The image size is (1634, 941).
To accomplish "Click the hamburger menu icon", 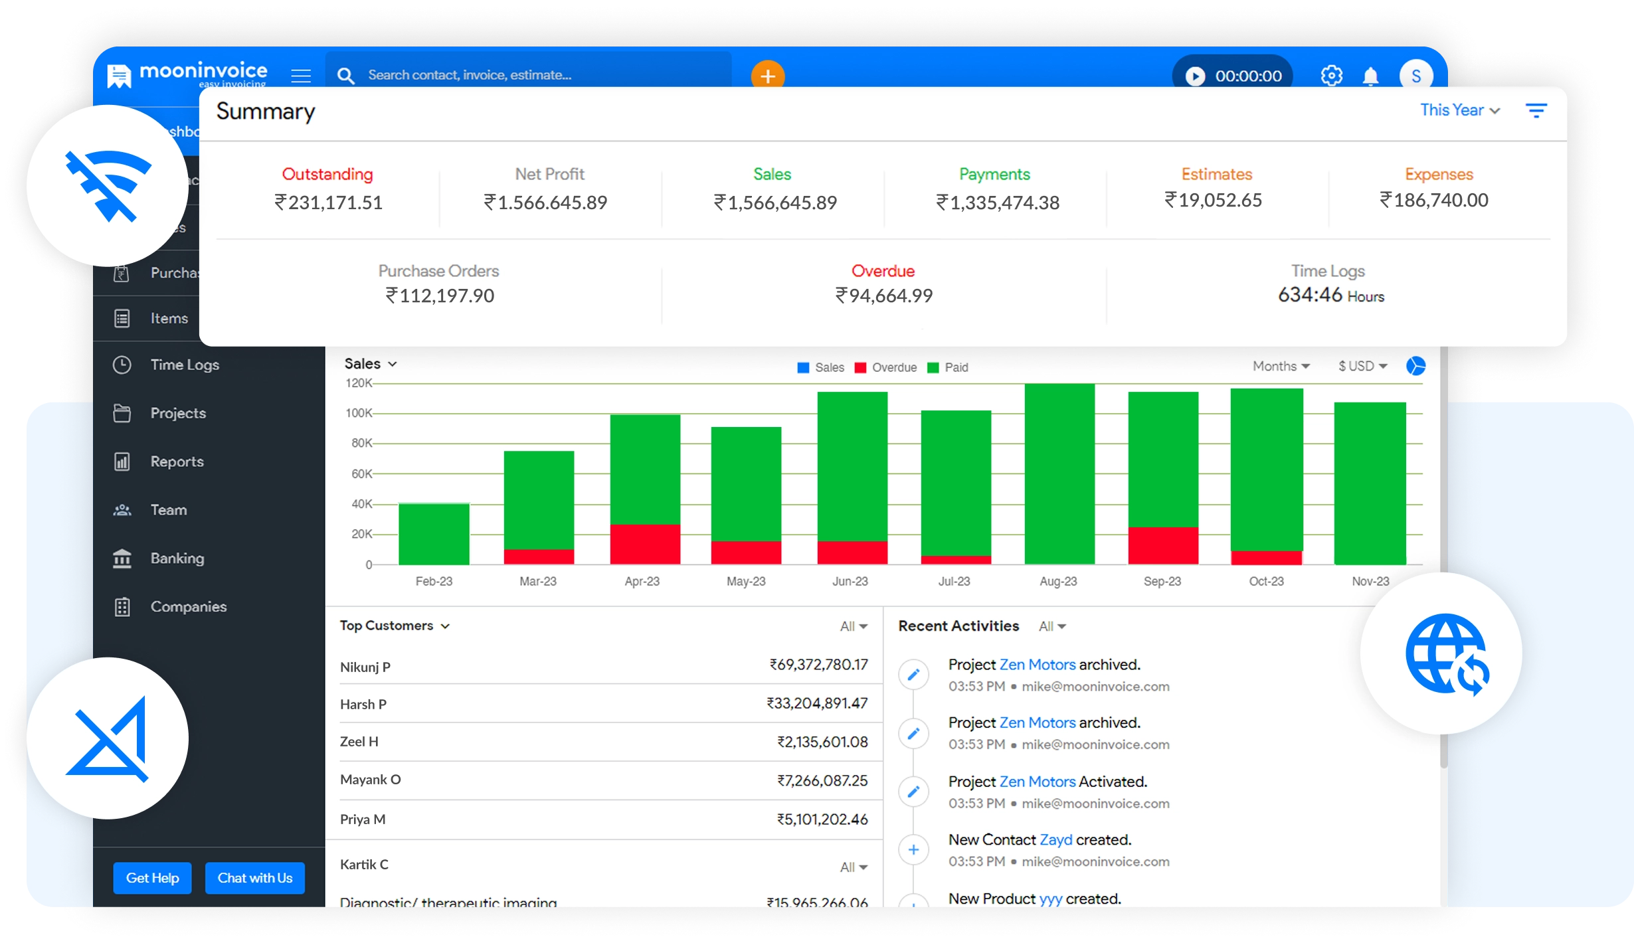I will coord(301,76).
